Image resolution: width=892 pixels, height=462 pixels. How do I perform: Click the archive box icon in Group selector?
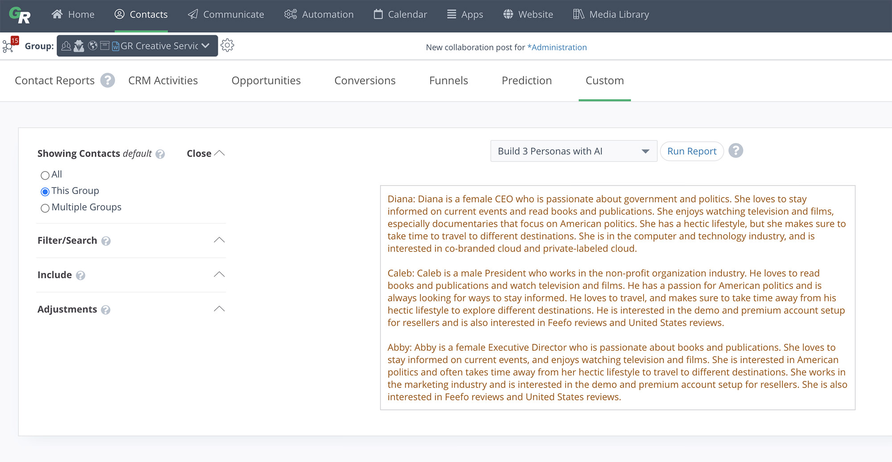click(x=105, y=45)
